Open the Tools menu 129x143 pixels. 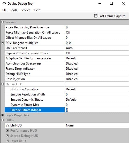(x=14, y=10)
